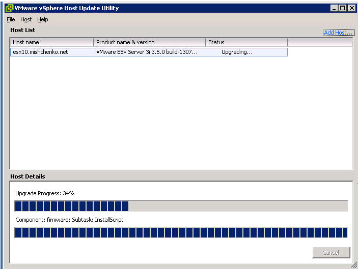Sort by the Host name column header

[x=52, y=42]
